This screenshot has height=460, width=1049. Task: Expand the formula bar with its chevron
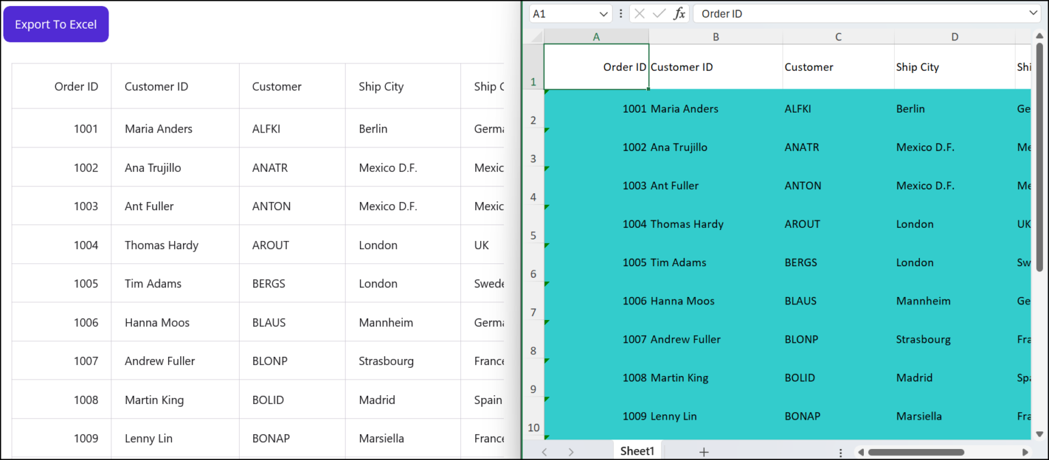click(1033, 13)
